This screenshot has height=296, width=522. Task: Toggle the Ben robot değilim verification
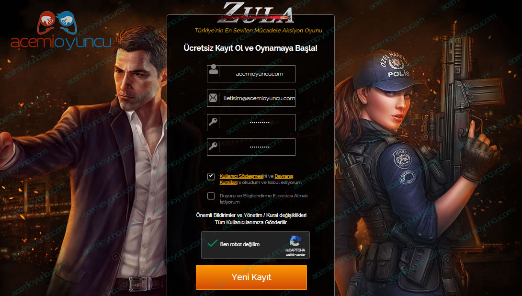(x=213, y=244)
